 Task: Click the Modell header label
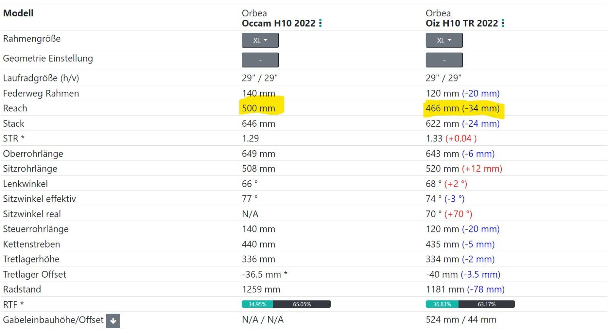pos(18,13)
